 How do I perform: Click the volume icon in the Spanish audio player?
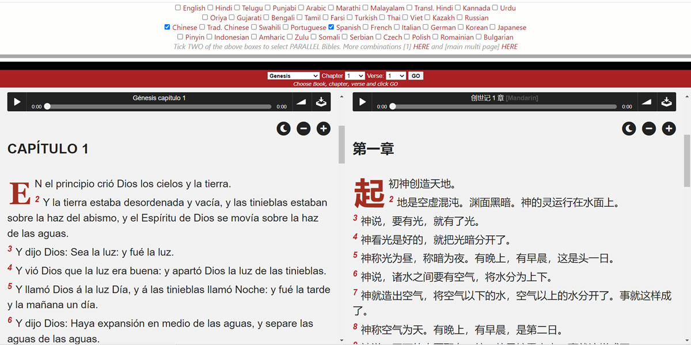301,102
